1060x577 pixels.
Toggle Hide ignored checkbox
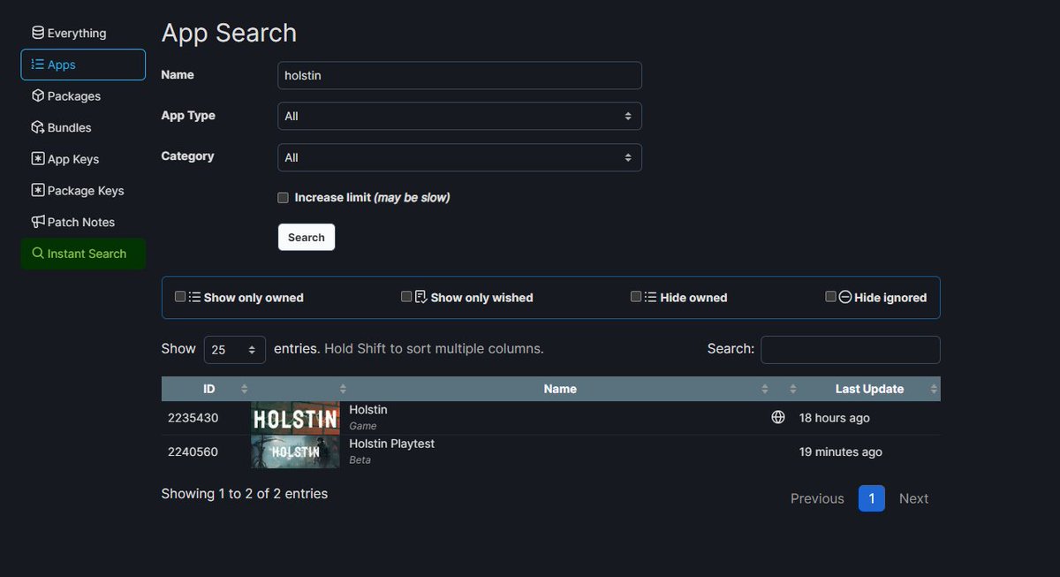pyautogui.click(x=830, y=297)
